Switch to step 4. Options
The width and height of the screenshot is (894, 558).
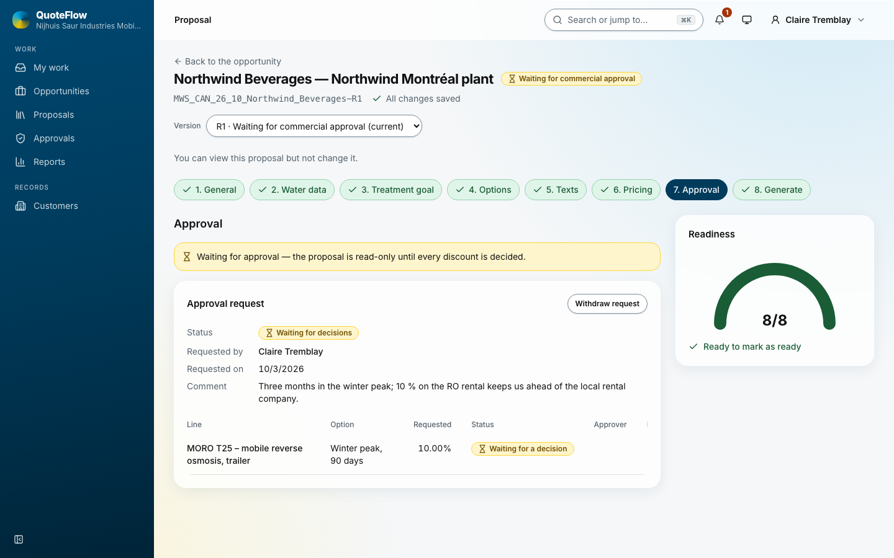[x=483, y=190]
